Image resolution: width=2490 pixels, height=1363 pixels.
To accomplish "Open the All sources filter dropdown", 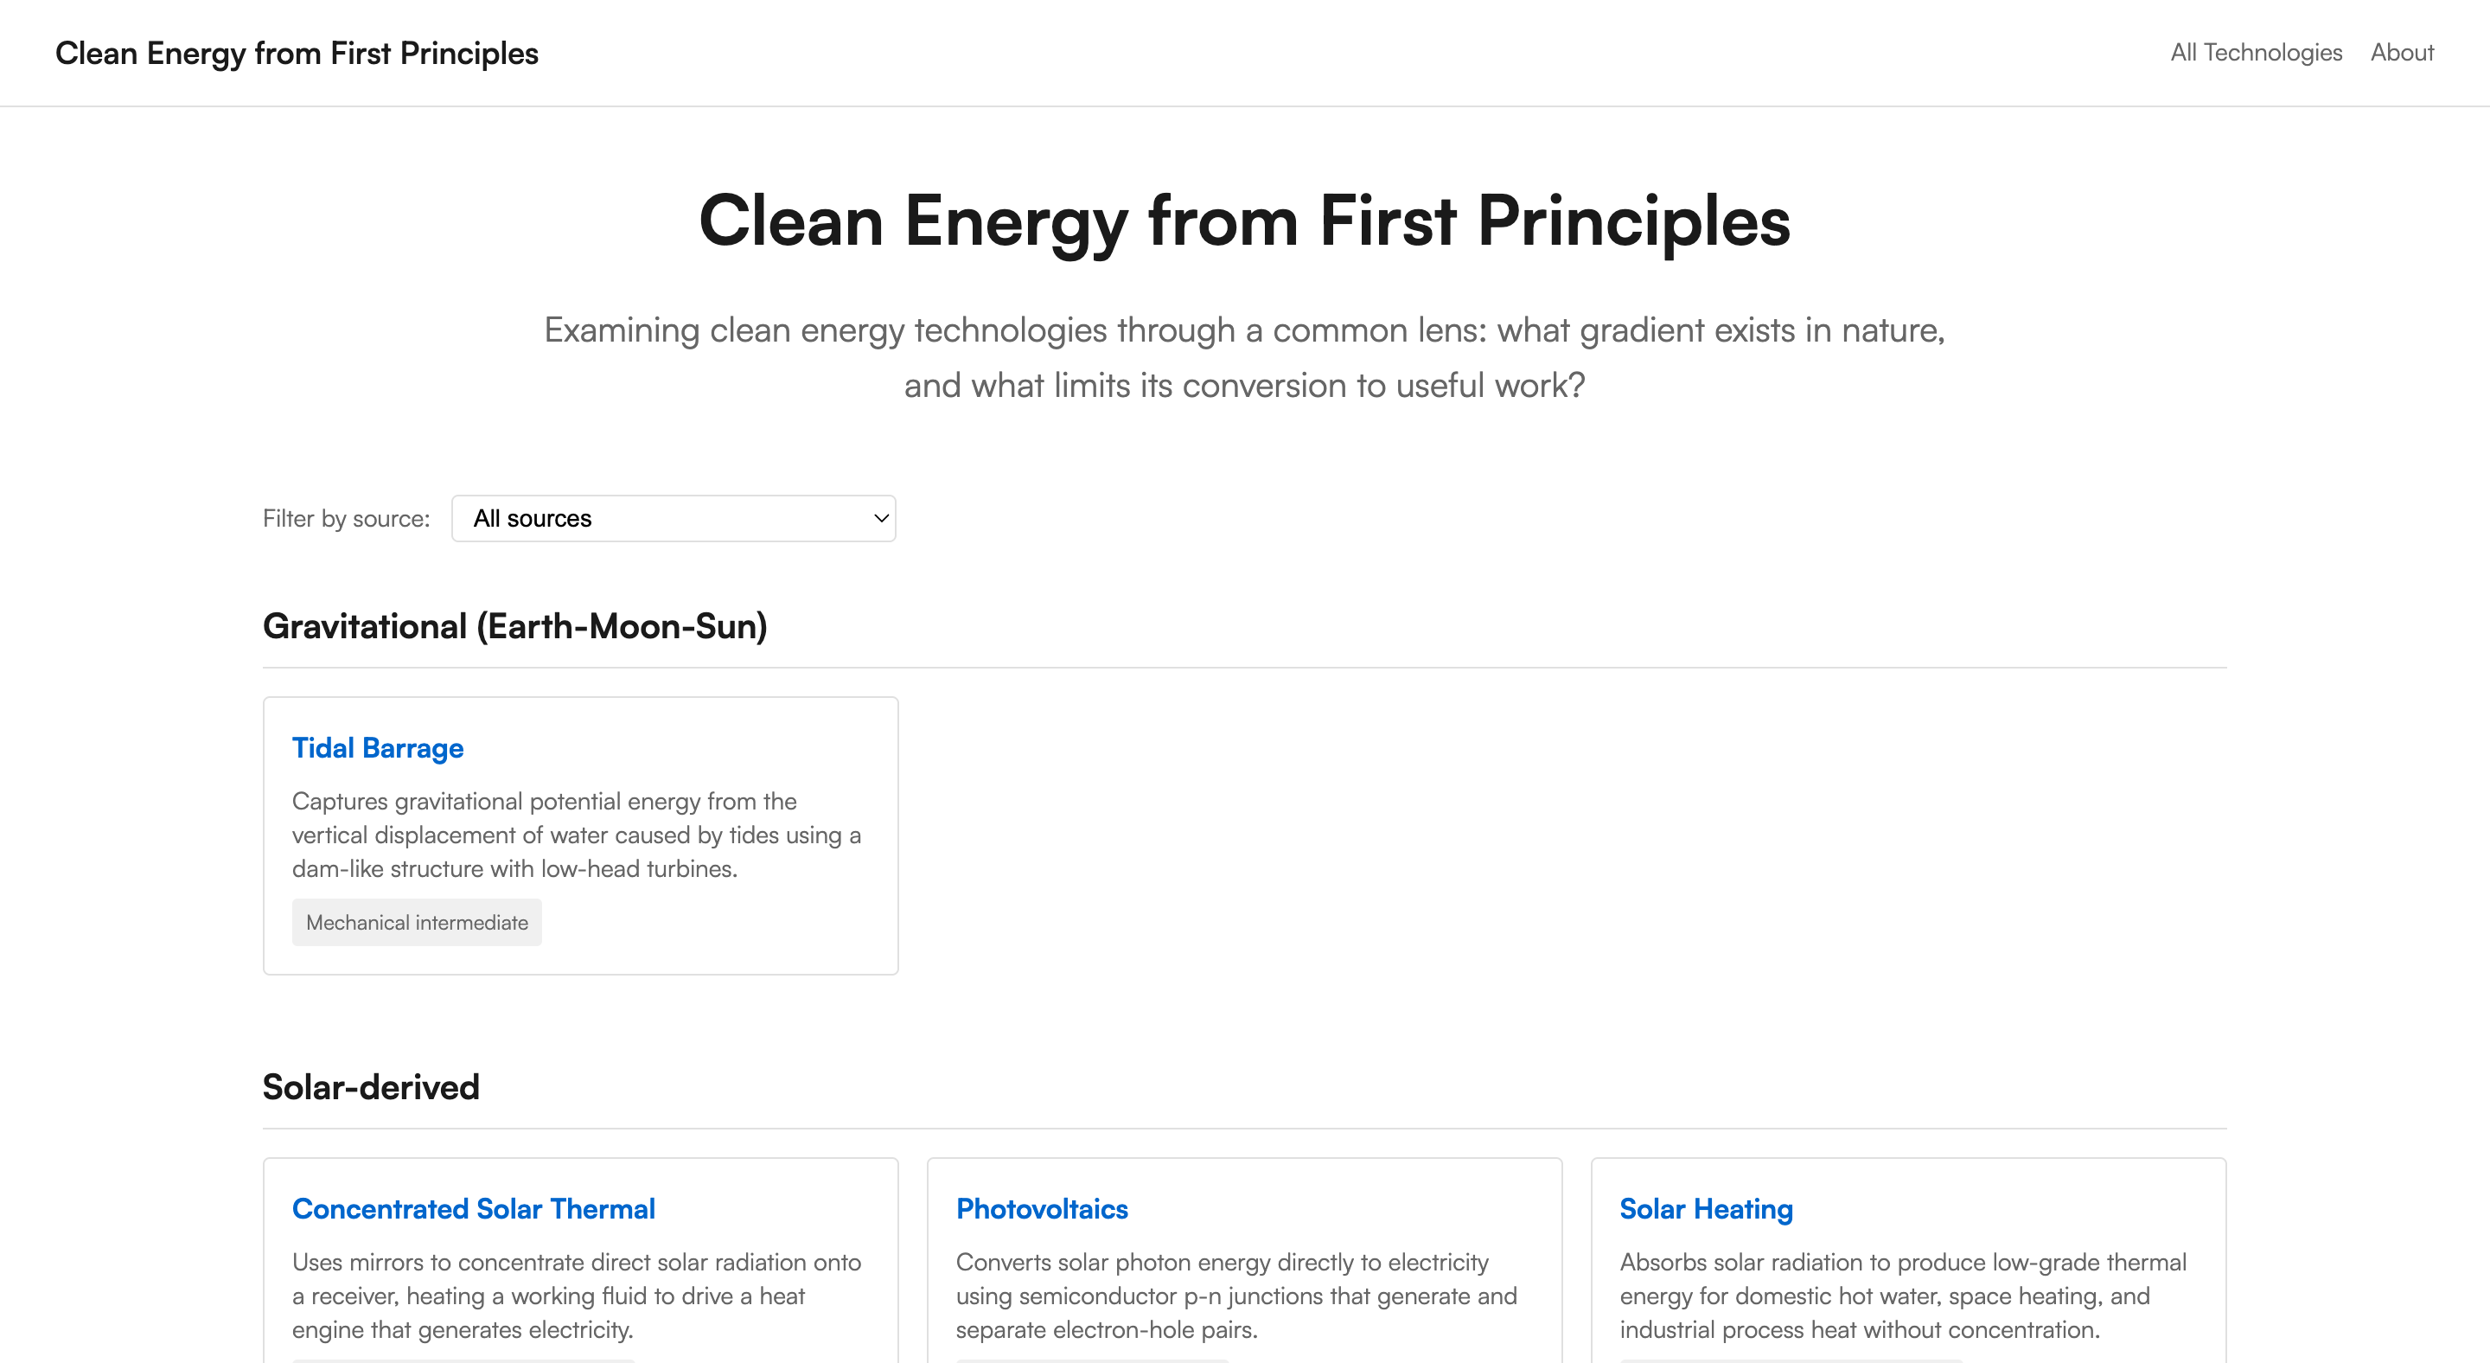I will 674,518.
